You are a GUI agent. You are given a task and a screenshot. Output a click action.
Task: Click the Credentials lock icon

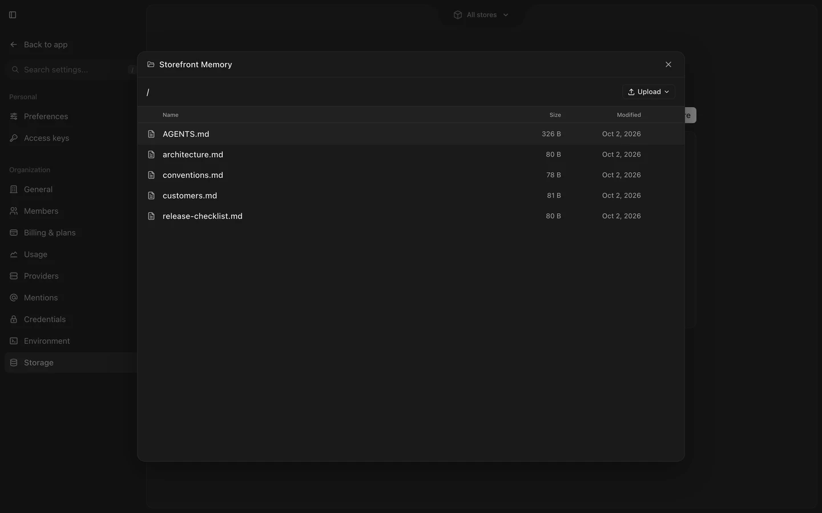tap(14, 319)
